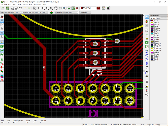Select the Add vias tool
The width and height of the screenshot is (168, 126).
point(147,39)
